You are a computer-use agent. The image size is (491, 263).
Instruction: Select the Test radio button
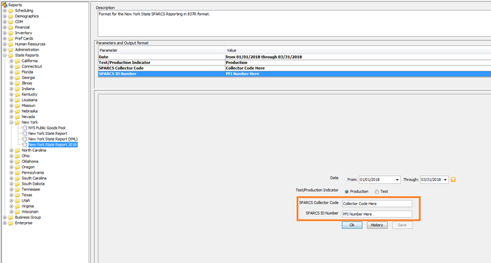pos(377,191)
